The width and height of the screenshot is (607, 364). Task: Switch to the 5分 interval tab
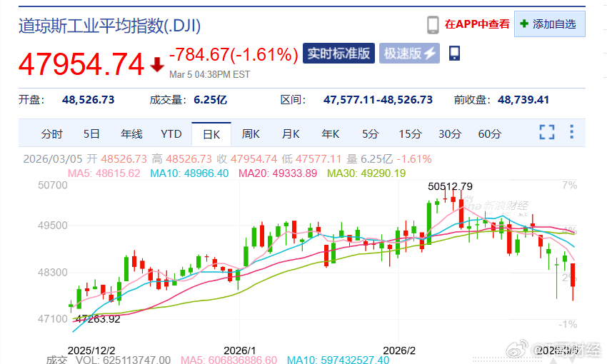click(370, 134)
